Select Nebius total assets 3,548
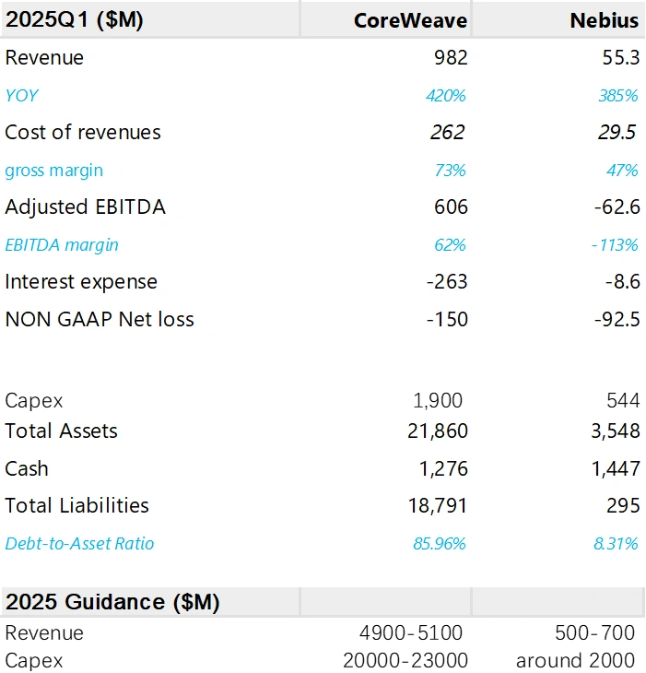Viewport: 646px width, 673px height. click(x=616, y=431)
